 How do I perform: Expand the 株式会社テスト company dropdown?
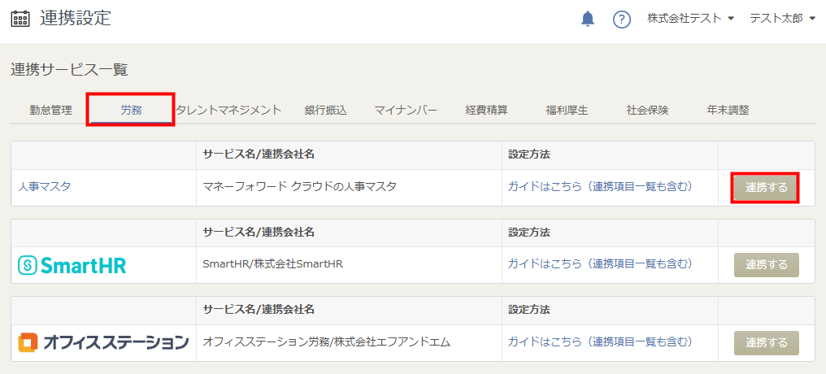[x=690, y=19]
